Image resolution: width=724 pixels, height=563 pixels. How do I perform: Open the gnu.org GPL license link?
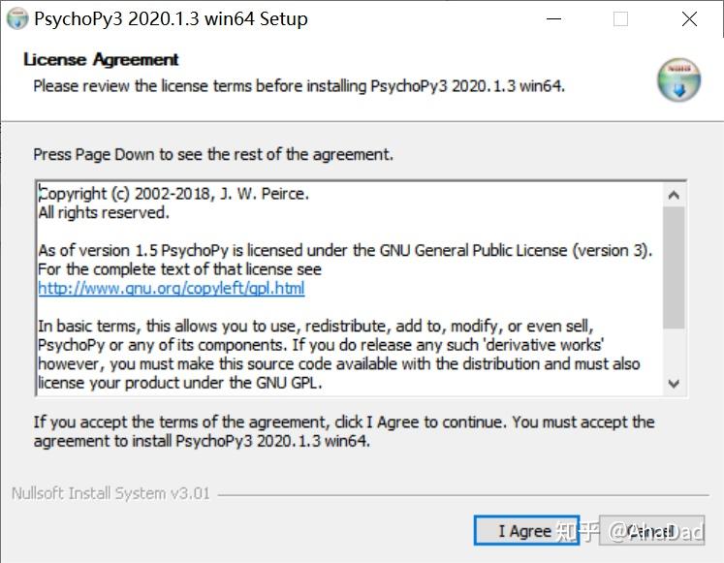tap(172, 288)
